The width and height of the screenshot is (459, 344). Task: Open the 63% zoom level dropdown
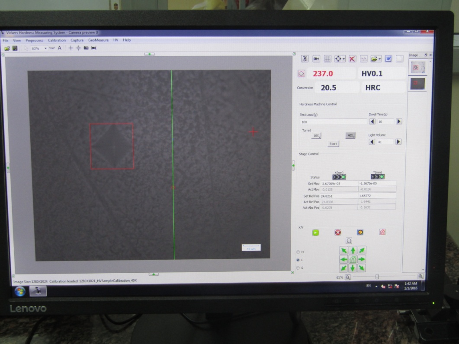45,48
